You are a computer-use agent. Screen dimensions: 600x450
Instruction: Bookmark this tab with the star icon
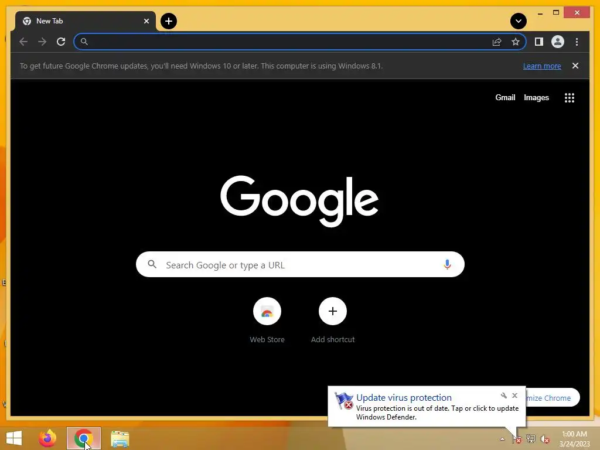coord(516,42)
